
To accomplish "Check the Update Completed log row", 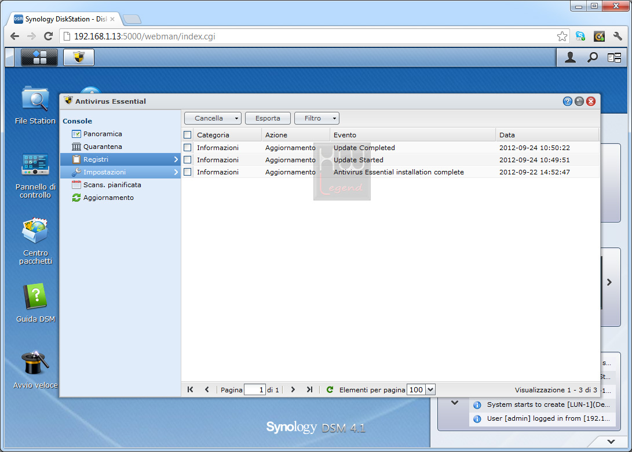I will (188, 148).
